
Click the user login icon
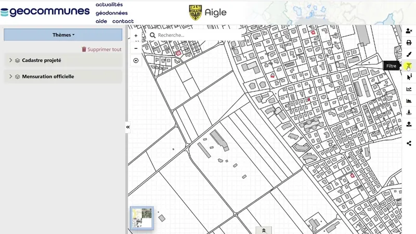(409, 31)
